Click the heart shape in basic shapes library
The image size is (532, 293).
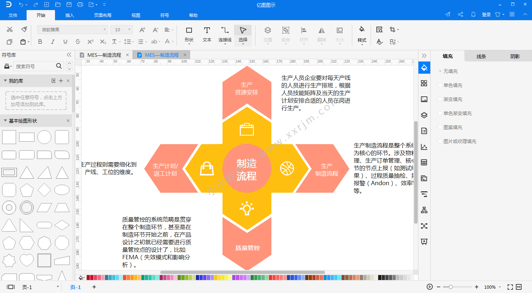27,260
